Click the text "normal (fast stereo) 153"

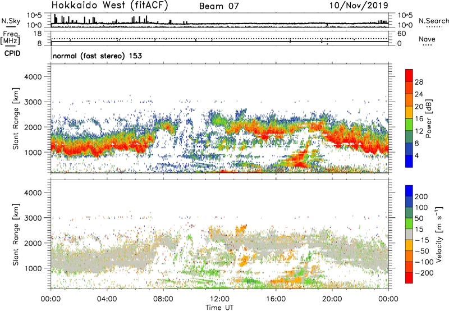pyautogui.click(x=97, y=56)
